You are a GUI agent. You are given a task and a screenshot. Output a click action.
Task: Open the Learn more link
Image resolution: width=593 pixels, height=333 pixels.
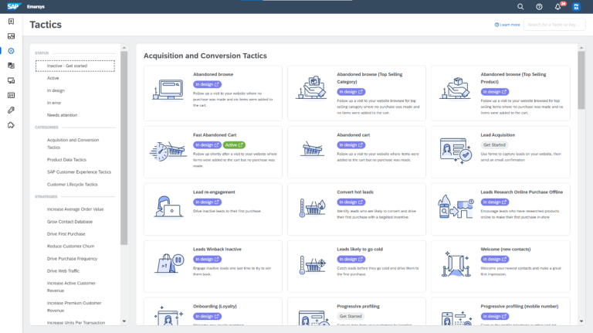click(x=507, y=25)
